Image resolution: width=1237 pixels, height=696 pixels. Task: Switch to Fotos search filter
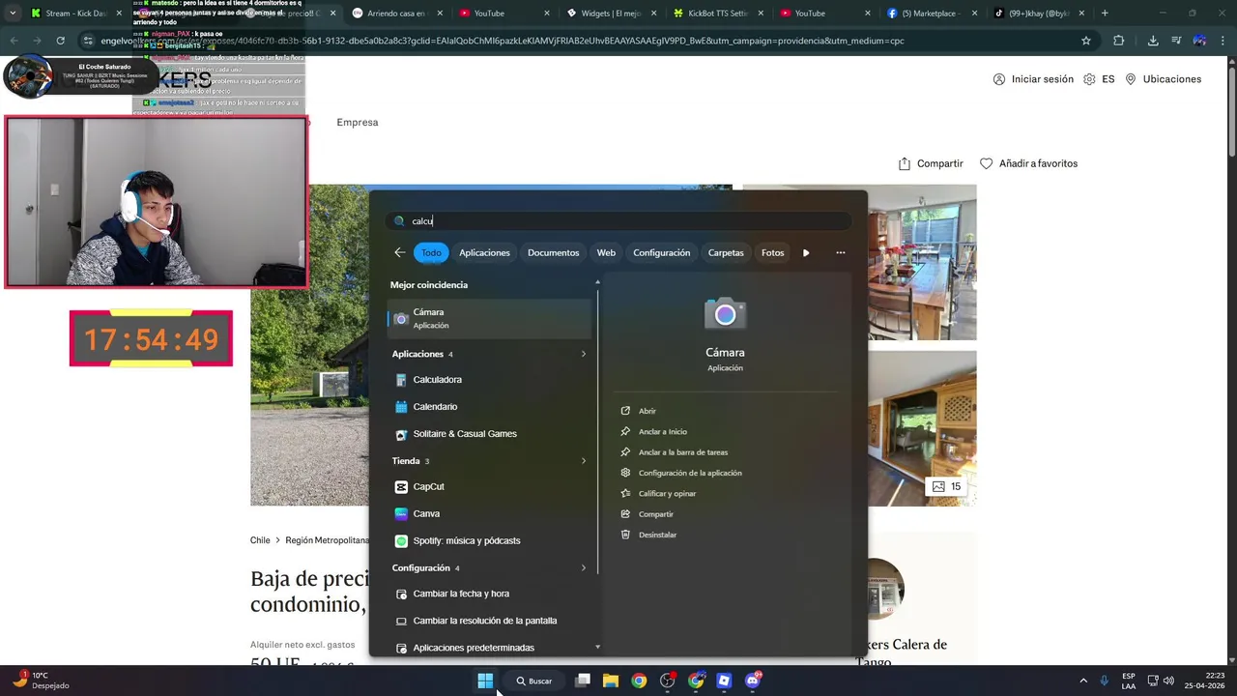772,252
